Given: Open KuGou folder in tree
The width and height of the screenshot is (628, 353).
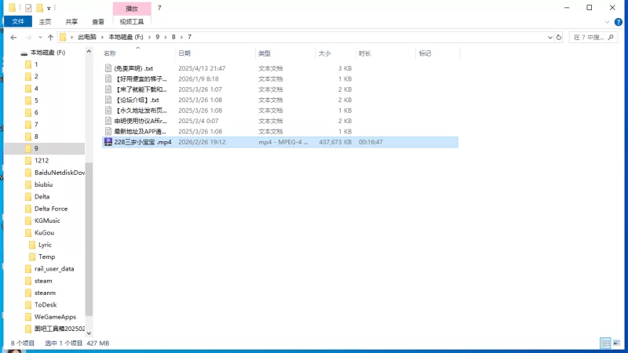Looking at the screenshot, I should pos(44,232).
